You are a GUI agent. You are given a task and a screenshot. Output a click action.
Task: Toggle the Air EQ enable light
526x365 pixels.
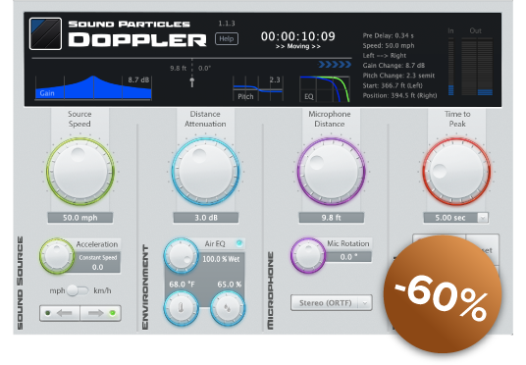[239, 243]
